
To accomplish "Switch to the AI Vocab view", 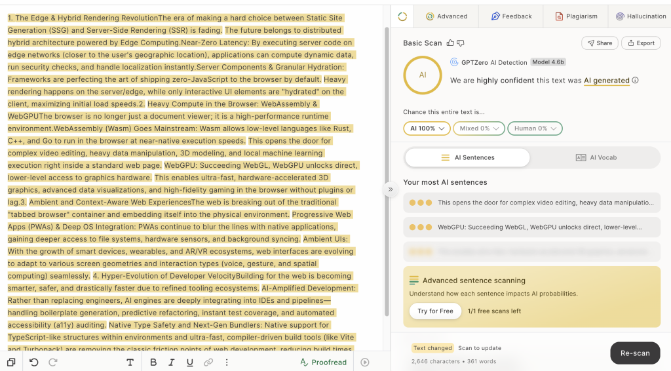I will (x=596, y=157).
